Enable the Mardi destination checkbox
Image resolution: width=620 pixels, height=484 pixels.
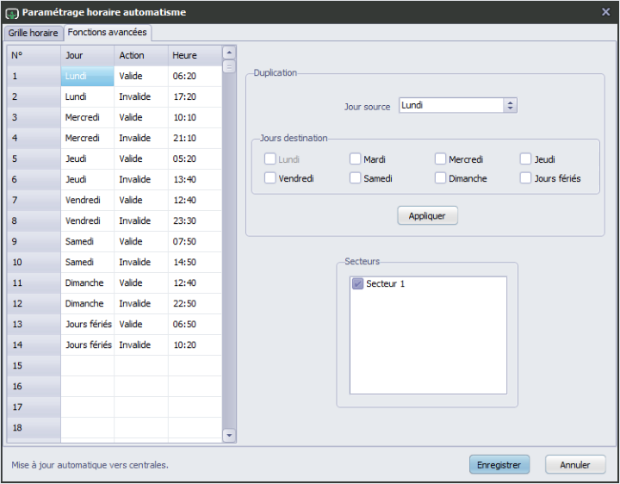(355, 159)
